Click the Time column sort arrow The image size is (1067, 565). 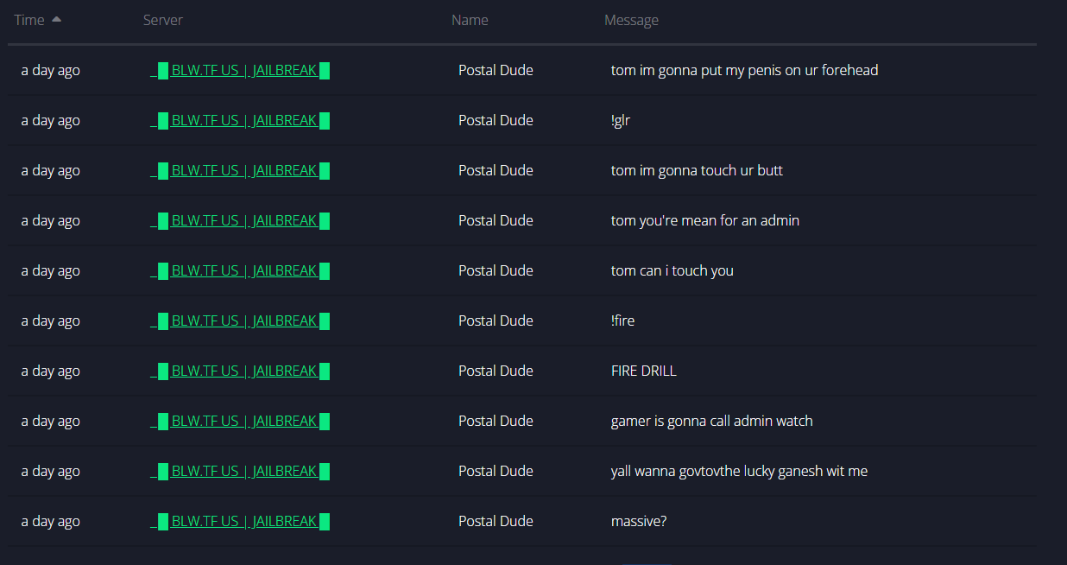(x=57, y=19)
